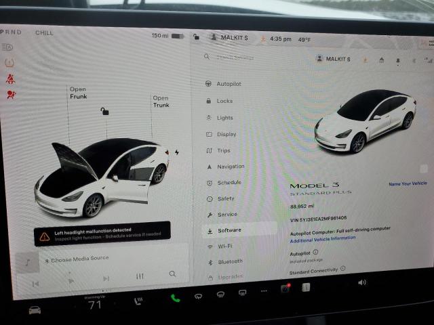Tap the notifications bell icon

pyautogui.click(x=398, y=61)
